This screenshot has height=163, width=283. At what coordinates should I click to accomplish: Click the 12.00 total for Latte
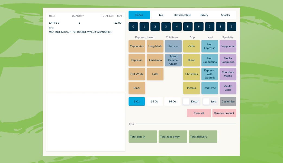tap(118, 23)
